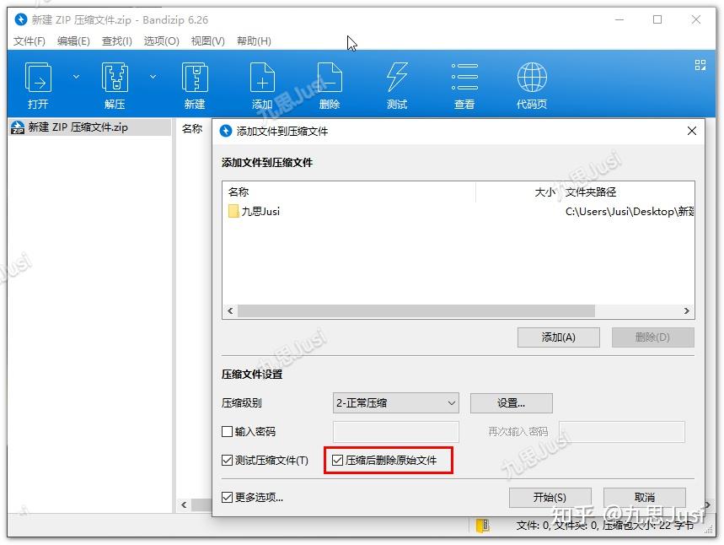Click the main window's left scroll arrow
Viewport: 724px width, 545px height.
tap(184, 505)
